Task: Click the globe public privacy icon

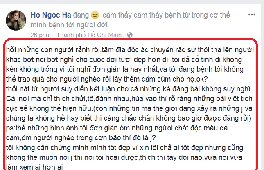Action: click(x=130, y=35)
